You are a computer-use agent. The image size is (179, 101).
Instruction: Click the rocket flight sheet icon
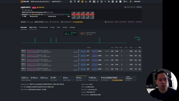(90, 2)
